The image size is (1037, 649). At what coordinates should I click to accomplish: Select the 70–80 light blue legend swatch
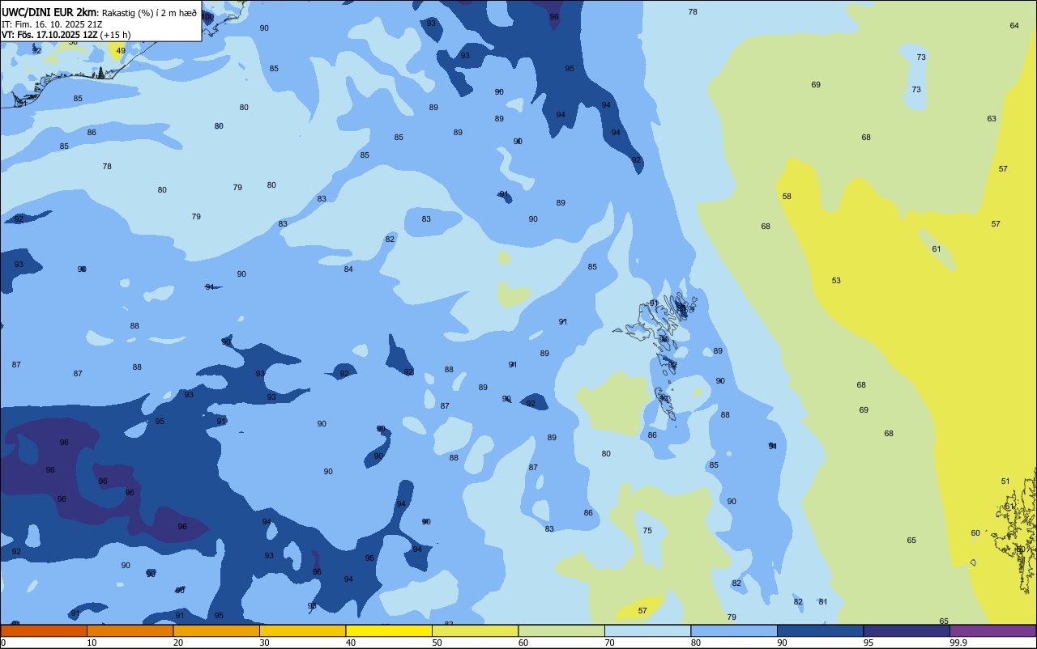[648, 630]
